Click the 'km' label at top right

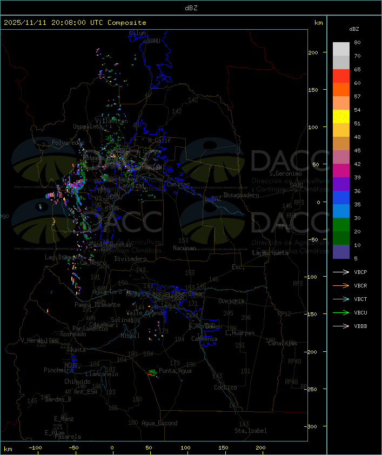[318, 23]
